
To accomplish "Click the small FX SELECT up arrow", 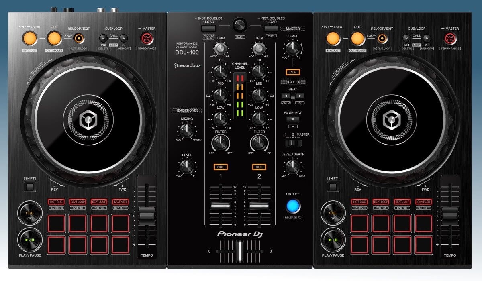I will (x=293, y=126).
